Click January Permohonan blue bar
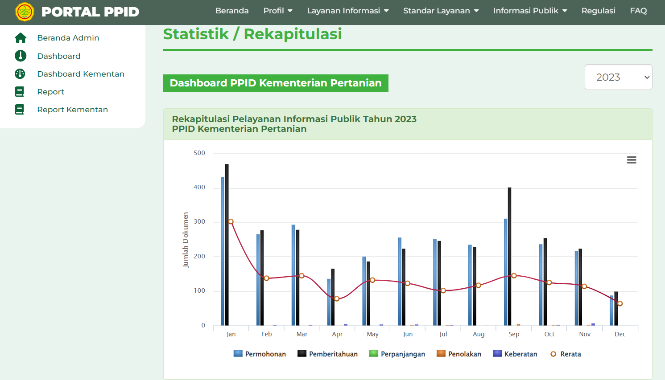The width and height of the screenshot is (665, 380). click(223, 251)
